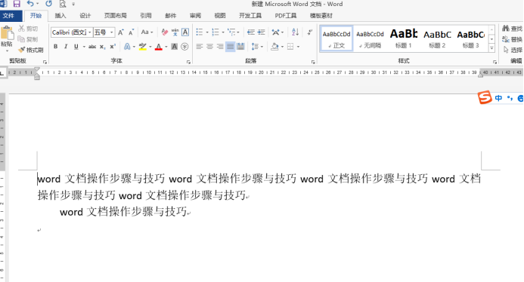Select the 无间隔 style
This screenshot has height=282, width=524.
click(371, 39)
